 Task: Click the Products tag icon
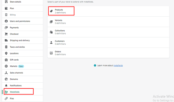coord(51,11)
